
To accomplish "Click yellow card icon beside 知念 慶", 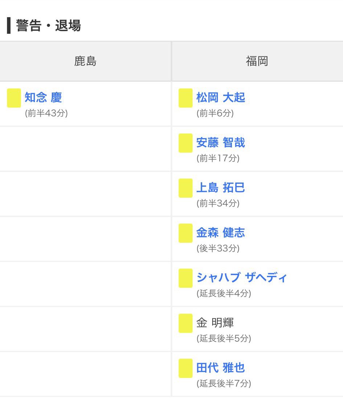I will [x=14, y=98].
